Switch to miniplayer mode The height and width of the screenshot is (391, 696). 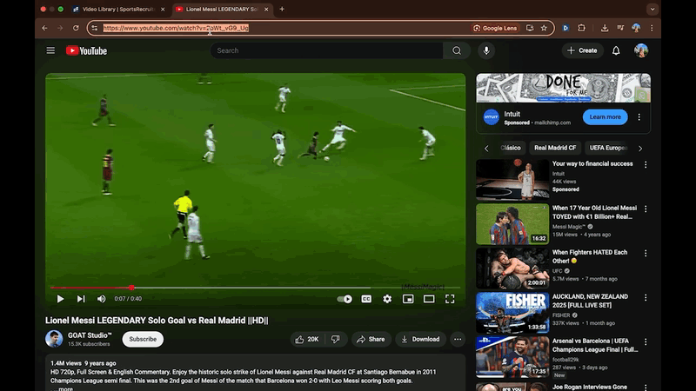click(x=408, y=299)
